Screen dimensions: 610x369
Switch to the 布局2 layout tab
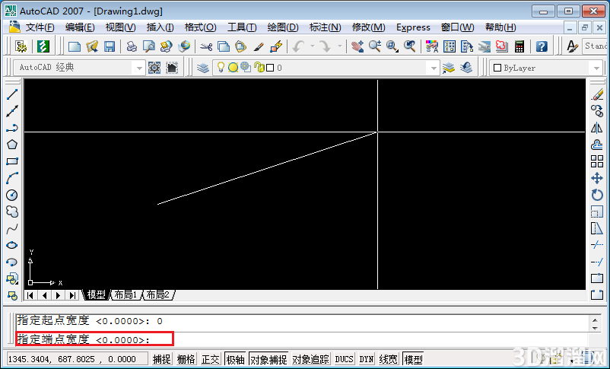[158, 294]
